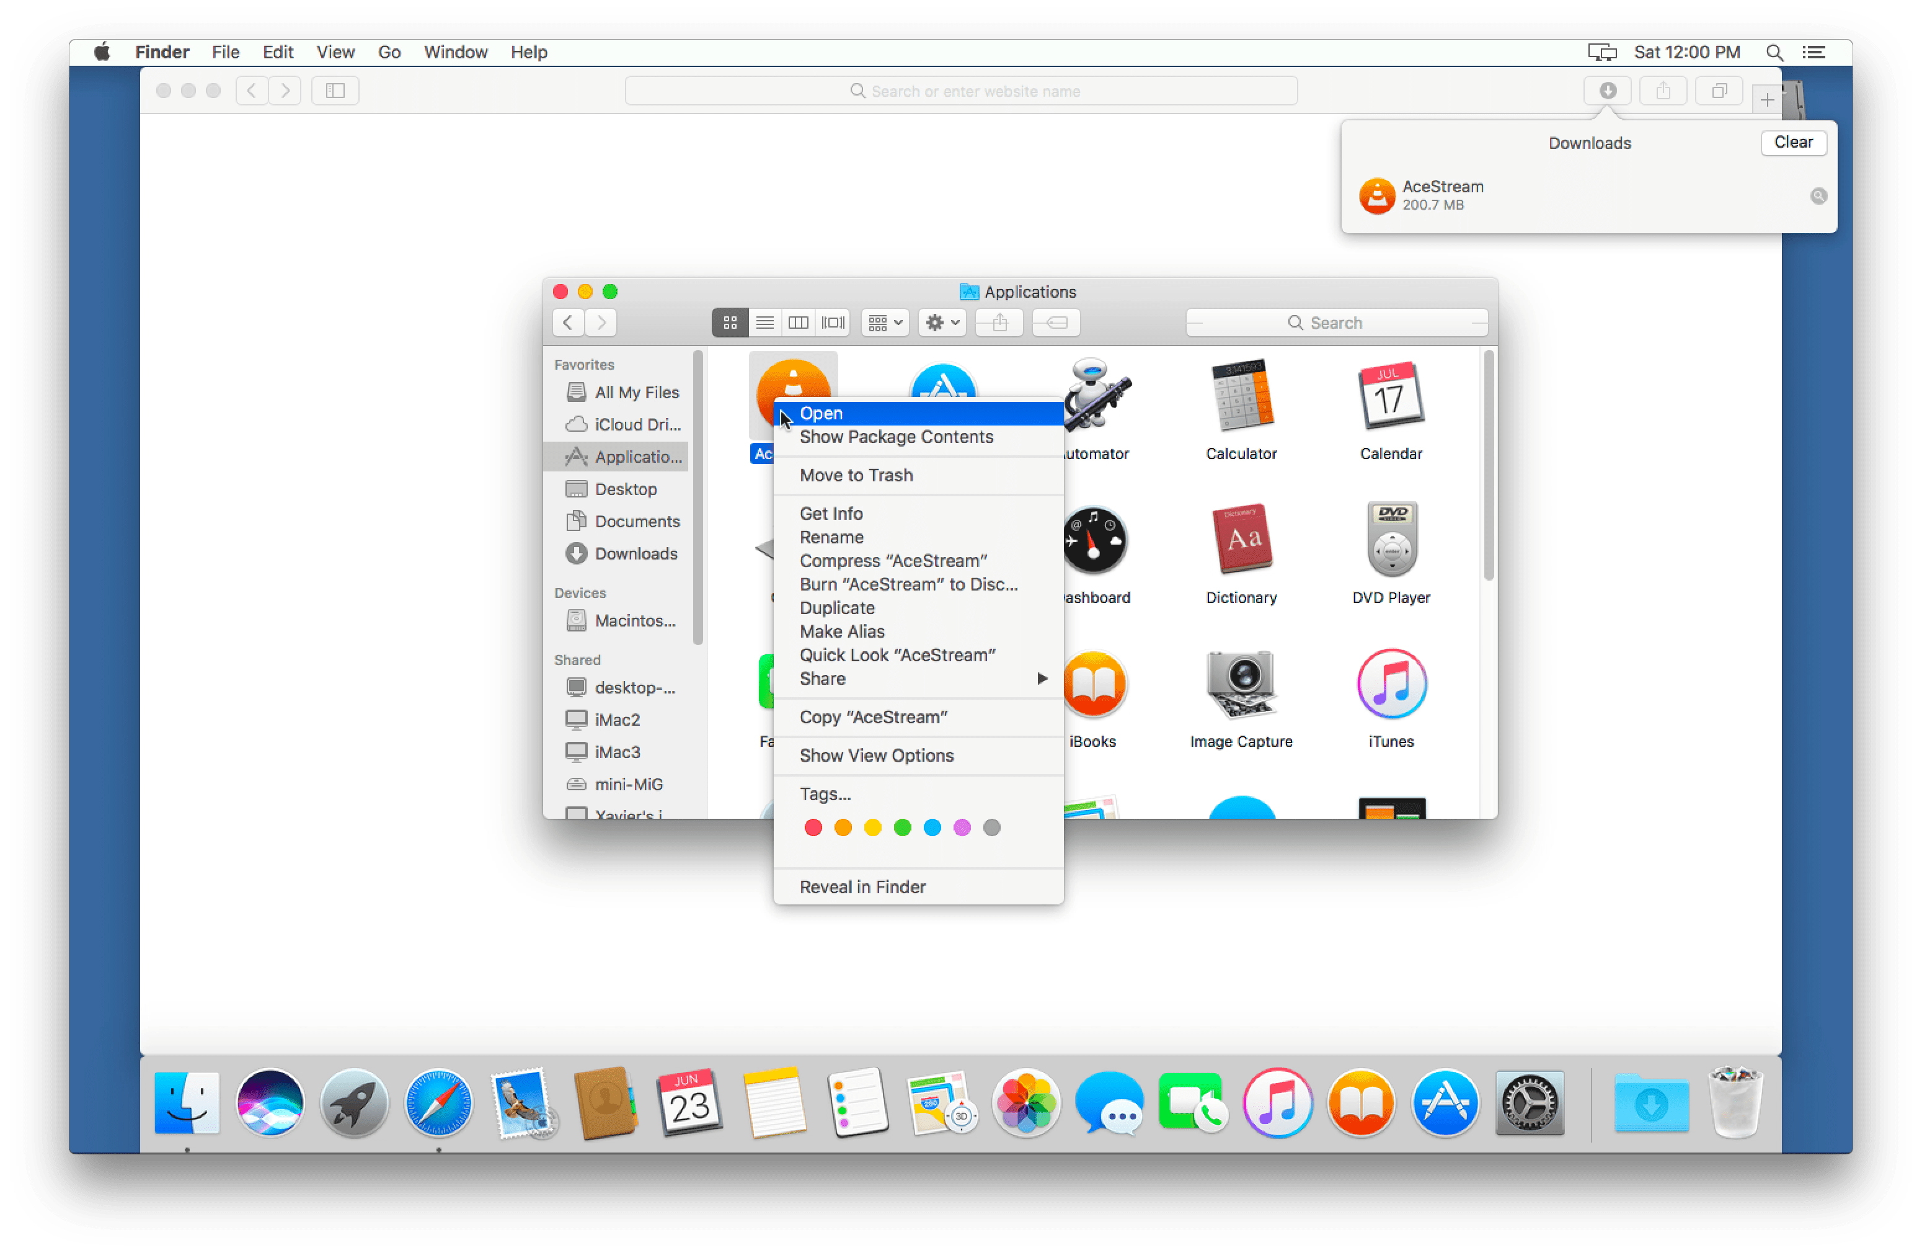Expand the Share submenu arrow
1922x1253 pixels.
coord(1042,679)
